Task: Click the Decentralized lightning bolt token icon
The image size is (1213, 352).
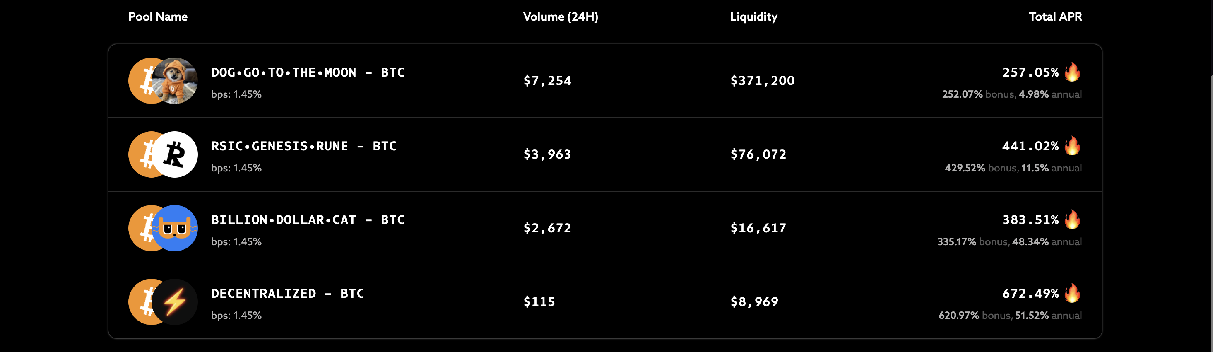Action: click(x=175, y=302)
